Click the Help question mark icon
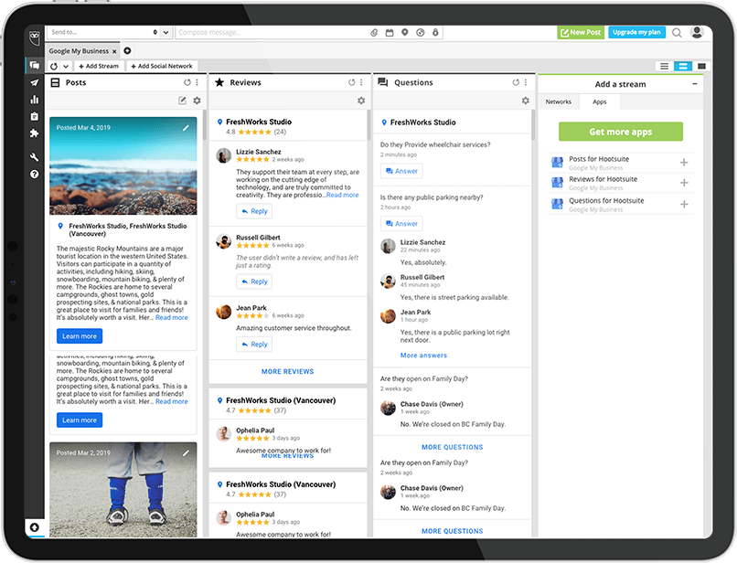 (34, 174)
